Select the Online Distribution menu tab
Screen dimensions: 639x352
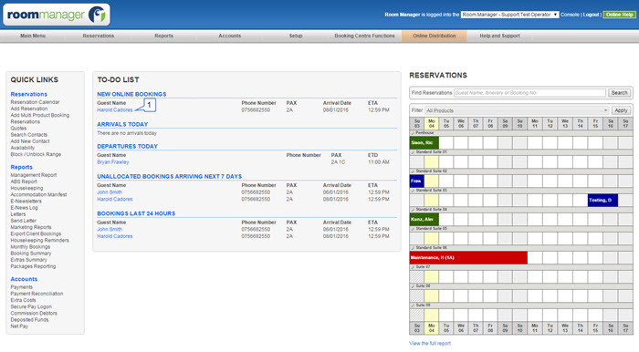coord(434,36)
